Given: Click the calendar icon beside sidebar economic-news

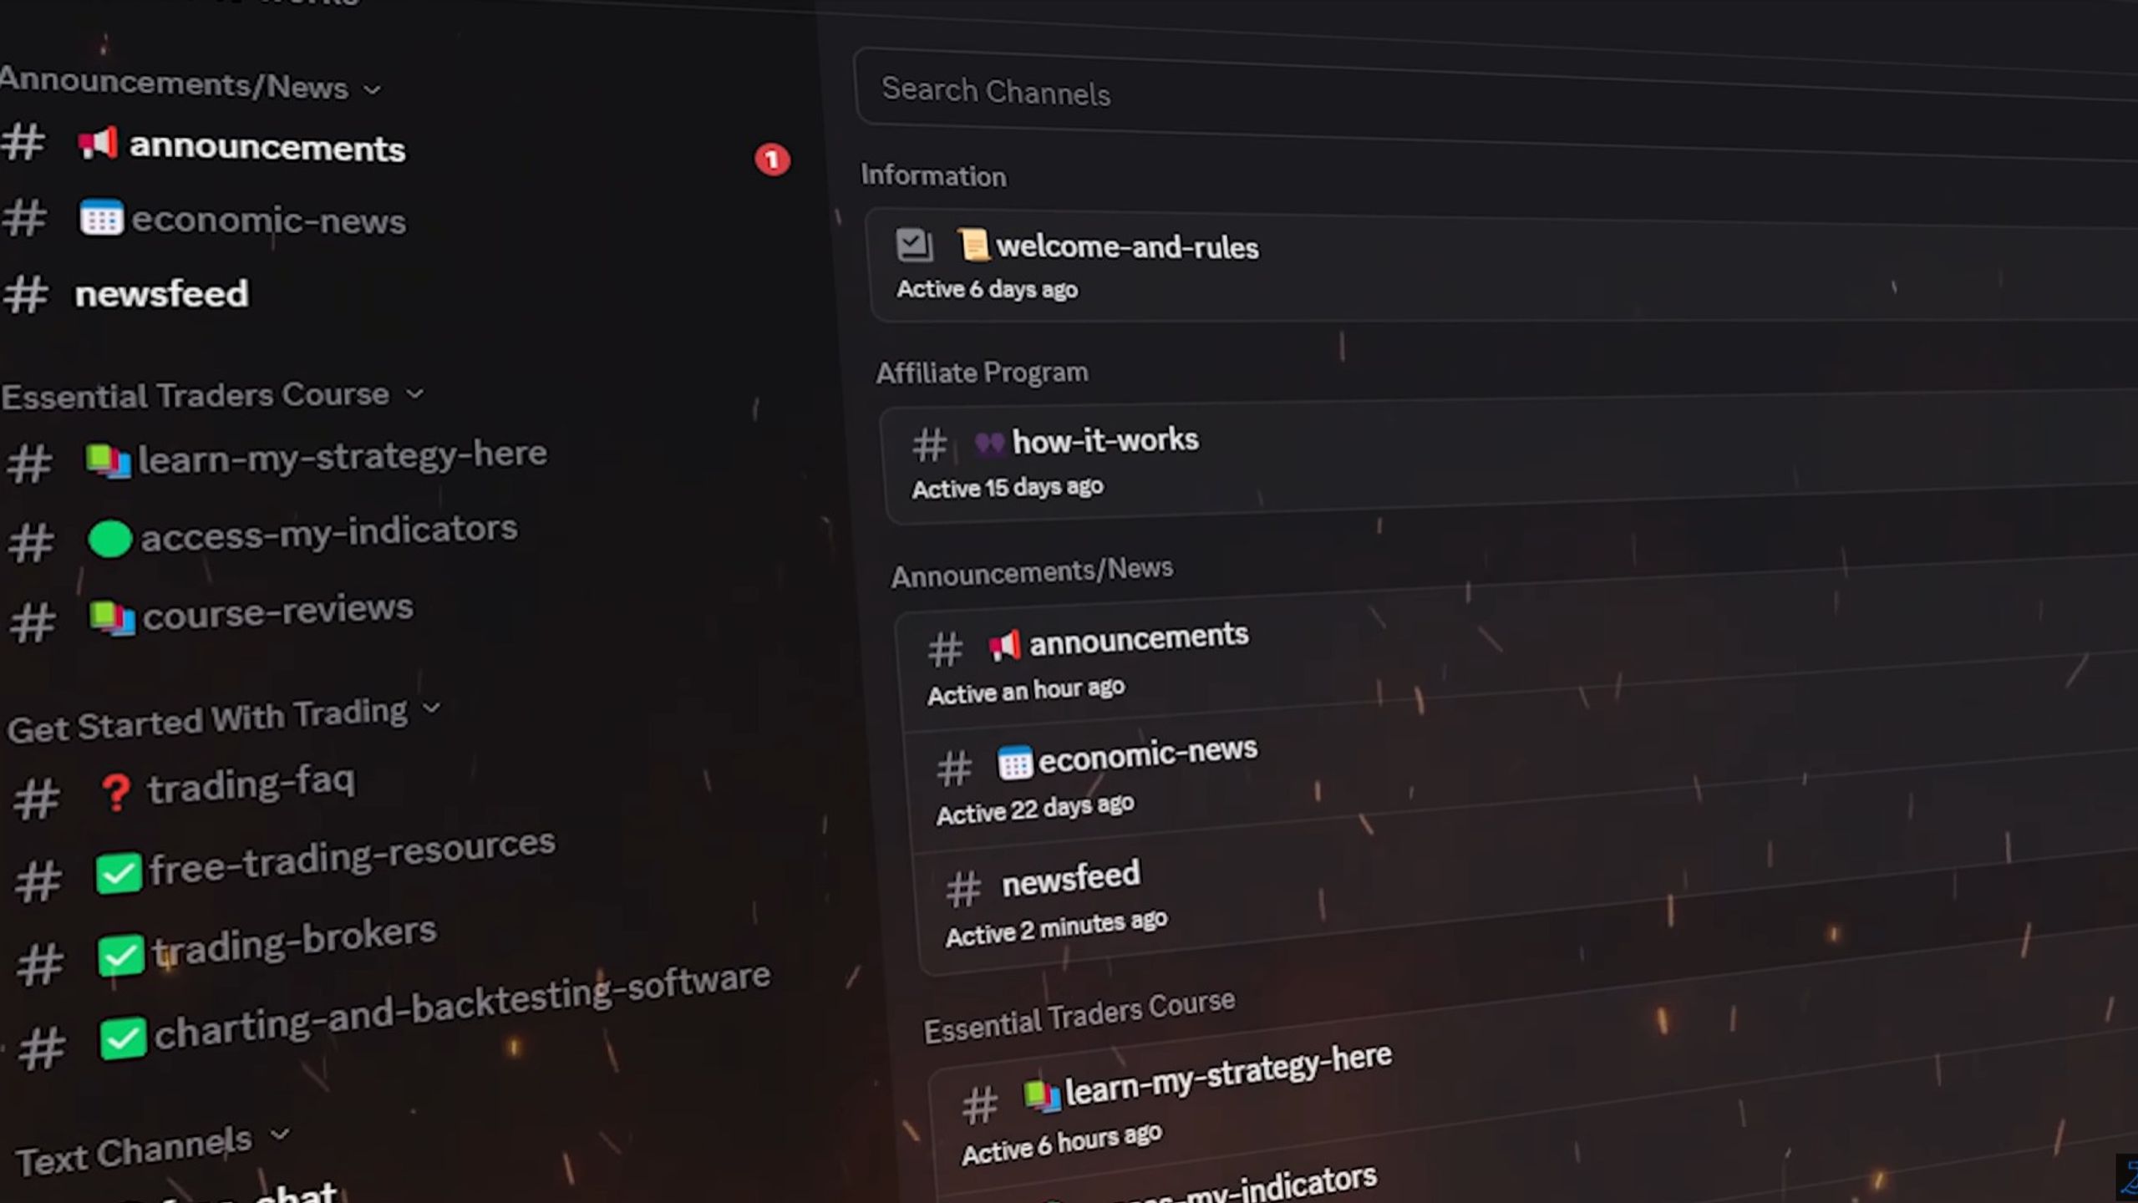Looking at the screenshot, I should 101,218.
